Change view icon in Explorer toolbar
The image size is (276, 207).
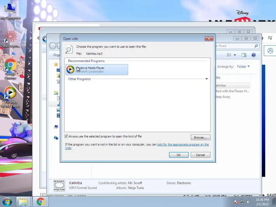[x=229, y=55]
